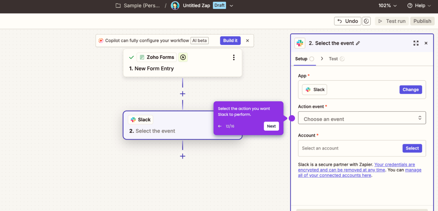Image resolution: width=438 pixels, height=211 pixels.
Task: Click the purple tour hotspot dot
Action: pos(292,118)
